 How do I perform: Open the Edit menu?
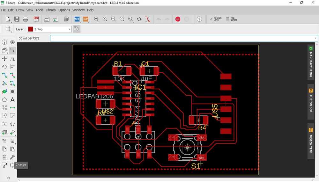point(11,10)
